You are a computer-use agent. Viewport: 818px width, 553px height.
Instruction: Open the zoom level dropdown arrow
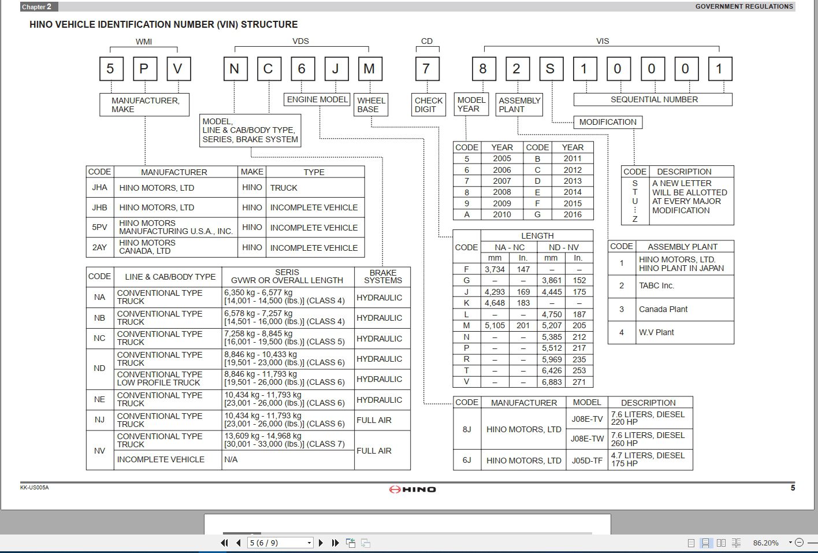point(790,543)
